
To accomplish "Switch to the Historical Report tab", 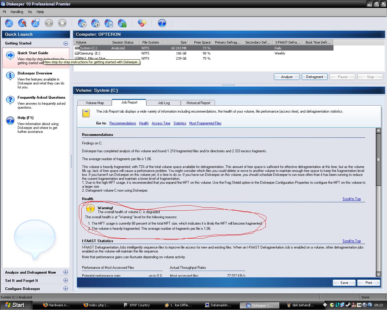I will [198, 103].
